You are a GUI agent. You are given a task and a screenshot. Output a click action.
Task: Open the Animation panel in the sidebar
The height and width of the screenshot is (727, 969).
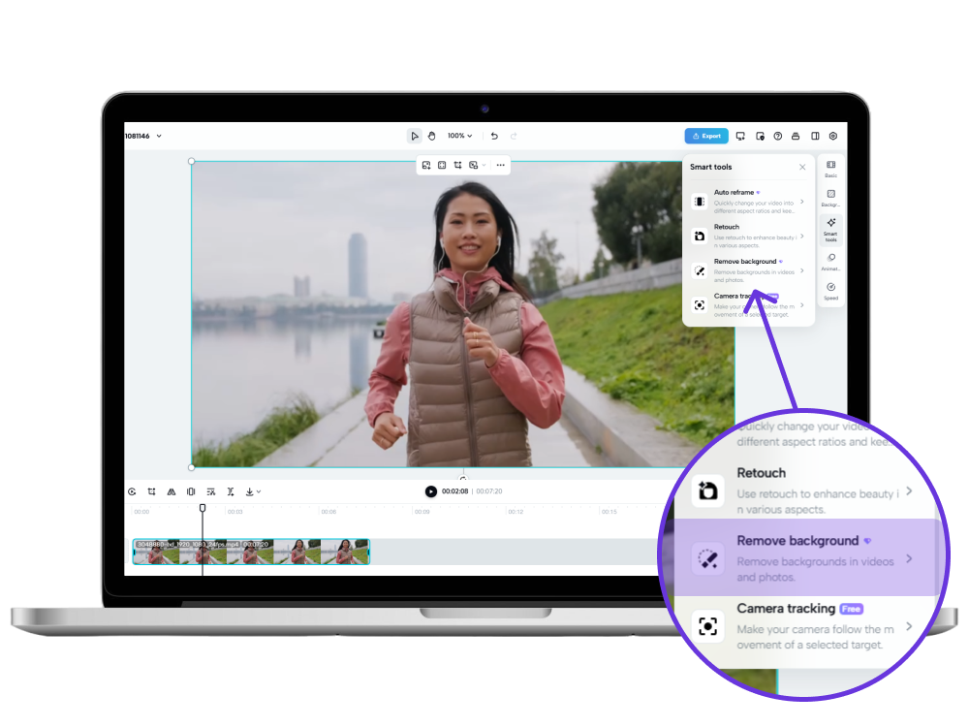pos(830,260)
